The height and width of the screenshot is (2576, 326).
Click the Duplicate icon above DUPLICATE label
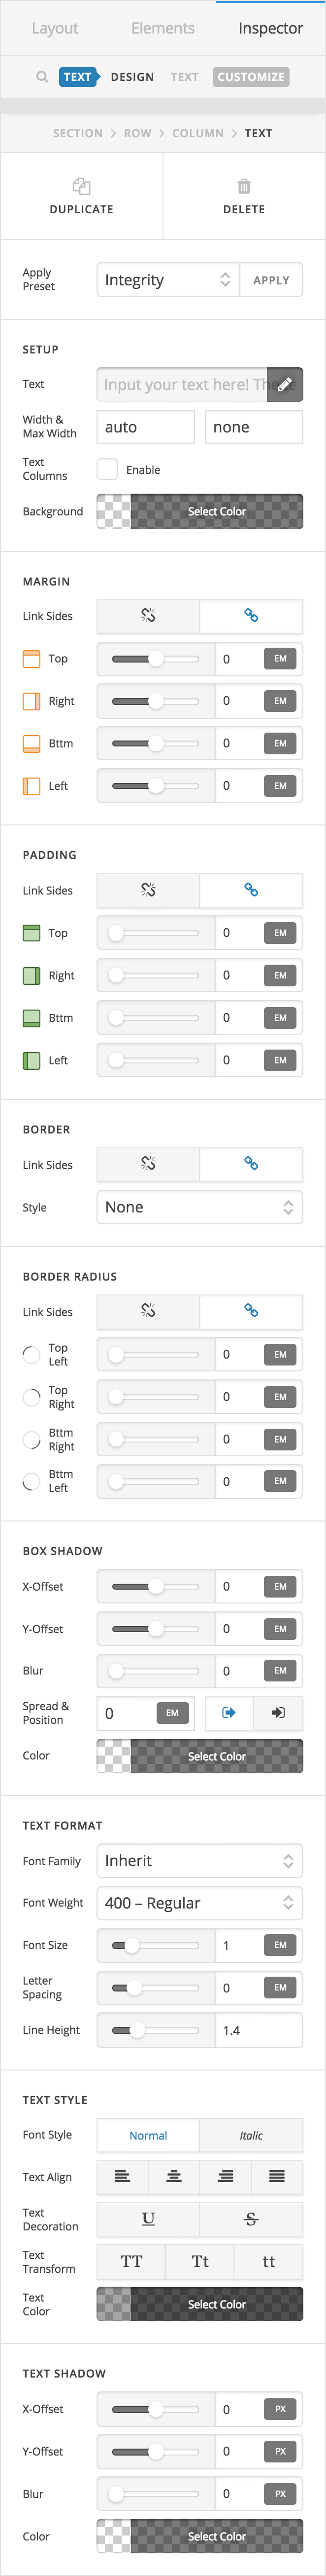pyautogui.click(x=82, y=186)
